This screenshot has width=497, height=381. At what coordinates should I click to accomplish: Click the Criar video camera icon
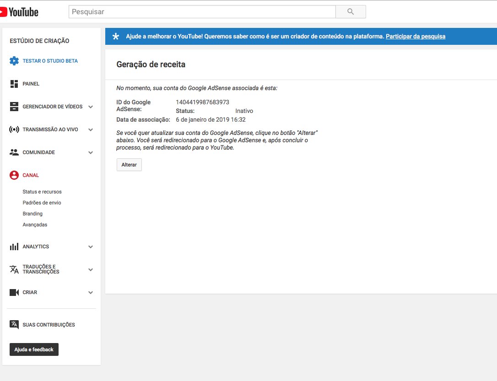(14, 292)
